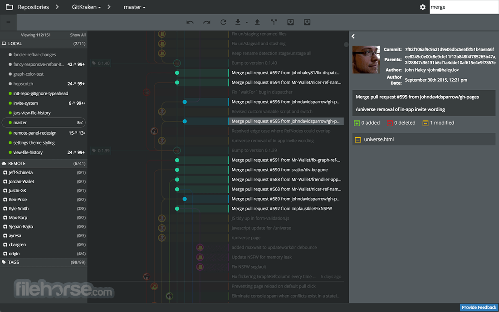Click the first parent hash ee8245c0e00c
The height and width of the screenshot is (312, 499).
pos(450,57)
